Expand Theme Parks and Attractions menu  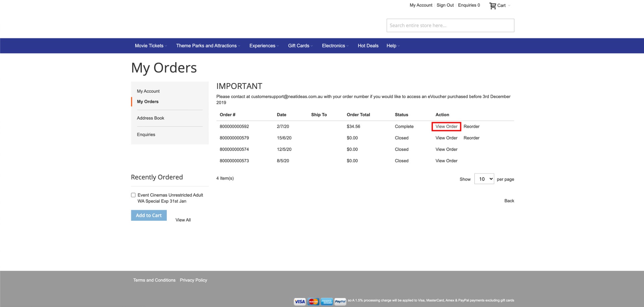208,46
